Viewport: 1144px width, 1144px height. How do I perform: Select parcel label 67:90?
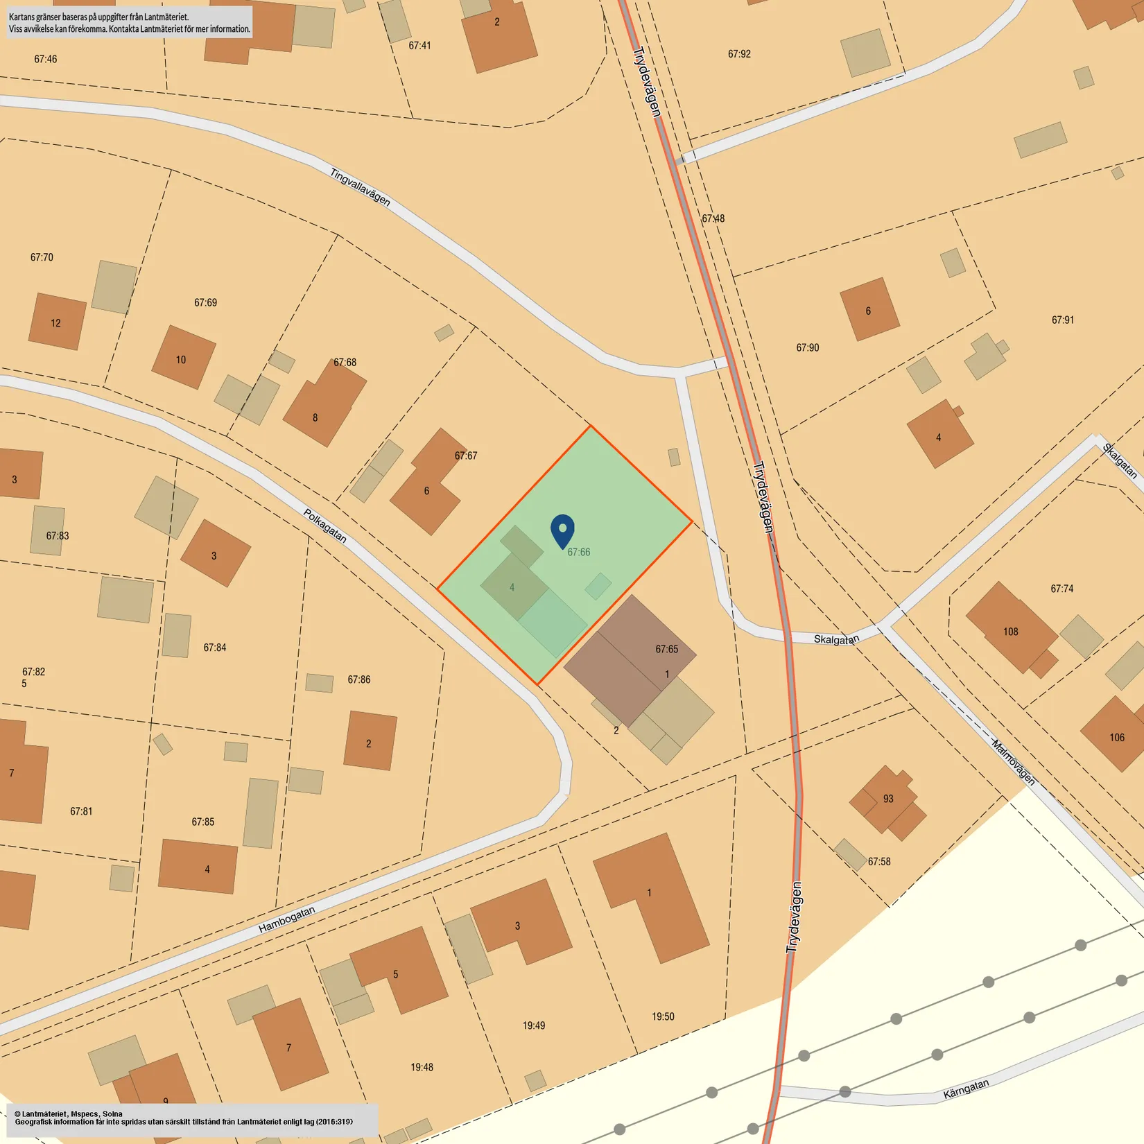[807, 347]
